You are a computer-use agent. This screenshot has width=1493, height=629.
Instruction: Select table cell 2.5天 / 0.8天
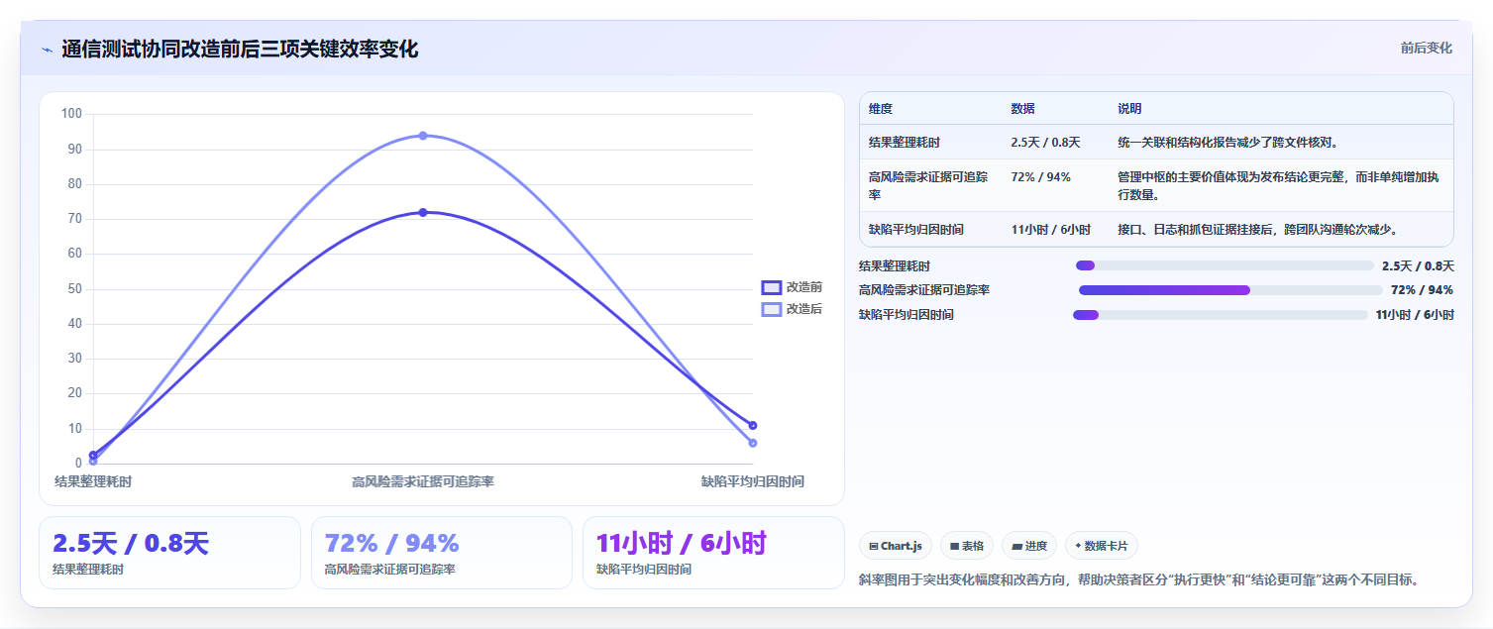point(1045,143)
